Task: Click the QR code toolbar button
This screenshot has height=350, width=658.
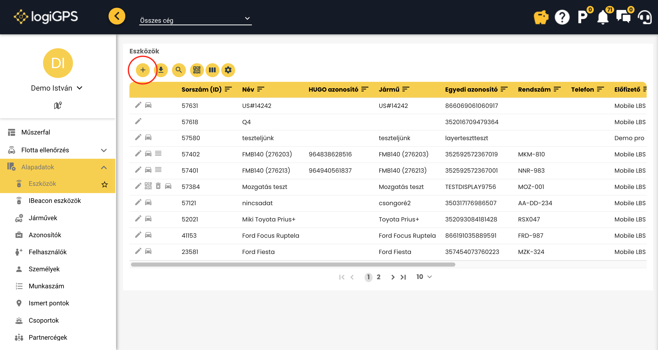Action: pos(197,70)
